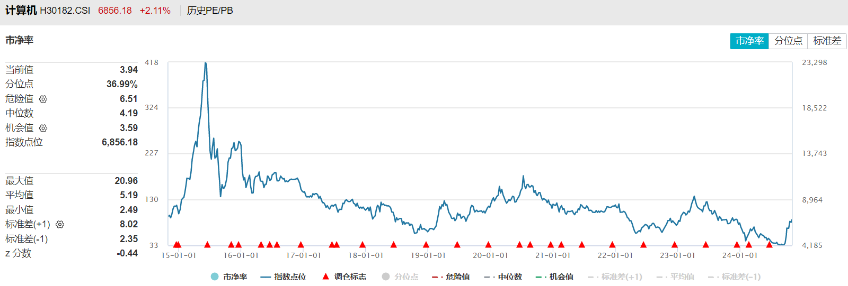
Task: Enable the 标准差(+1) legend line
Action: click(615, 276)
